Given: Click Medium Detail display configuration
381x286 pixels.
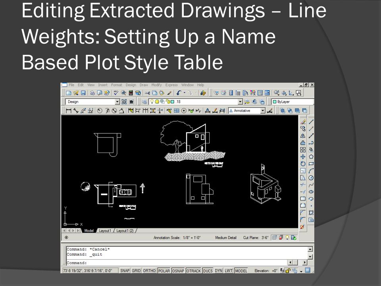Looking at the screenshot, I should [226, 238].
